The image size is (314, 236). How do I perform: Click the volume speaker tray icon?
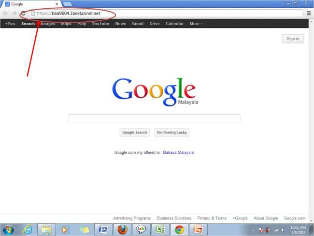[x=283, y=230]
